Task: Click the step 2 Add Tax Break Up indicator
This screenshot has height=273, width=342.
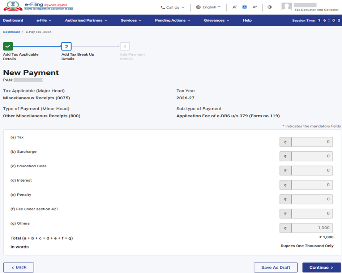Action: [x=66, y=46]
